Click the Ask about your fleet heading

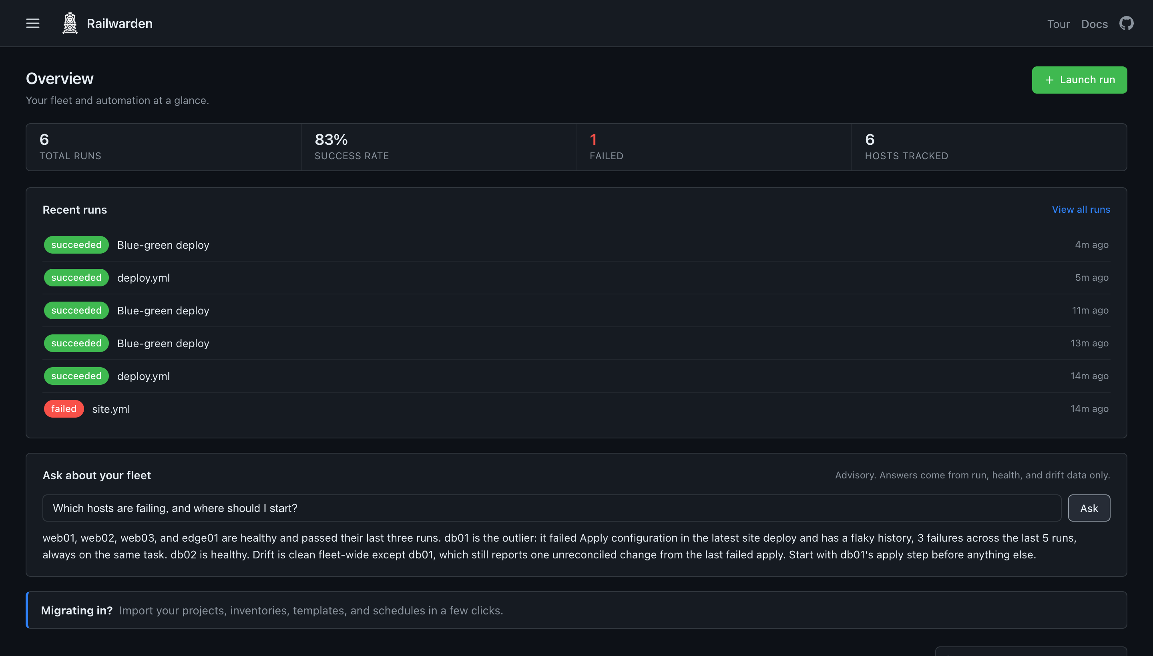[96, 475]
